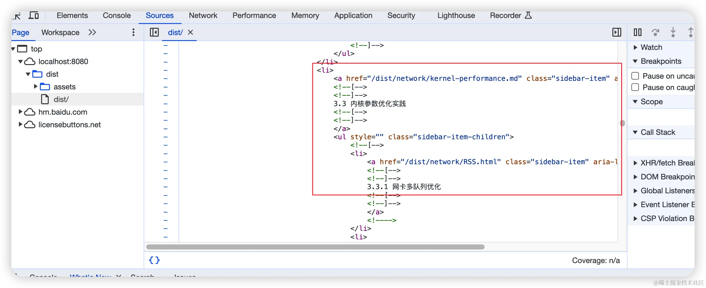706x288 pixels.
Task: Expand DOM Breakpoints section
Action: (635, 177)
